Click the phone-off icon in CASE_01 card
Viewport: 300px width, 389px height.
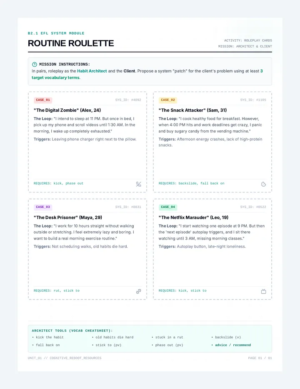[138, 184]
